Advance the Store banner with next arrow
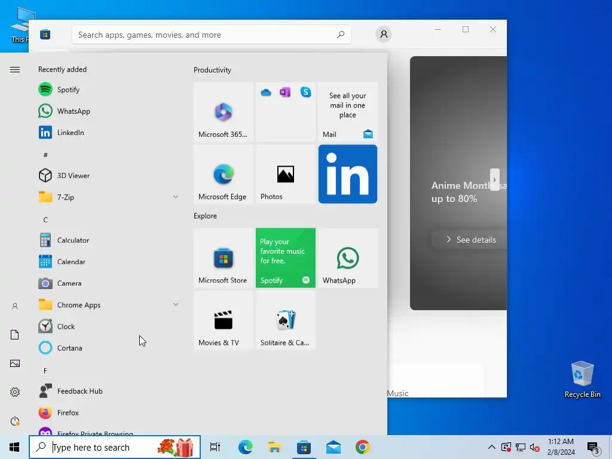 pyautogui.click(x=494, y=179)
